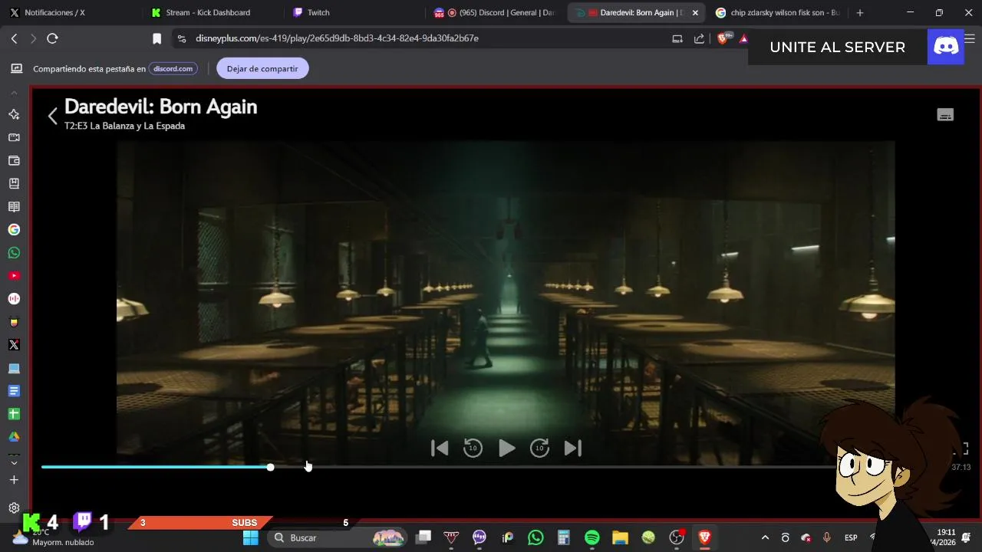The height and width of the screenshot is (552, 982).
Task: Open File Explorer from taskbar
Action: pyautogui.click(x=620, y=537)
